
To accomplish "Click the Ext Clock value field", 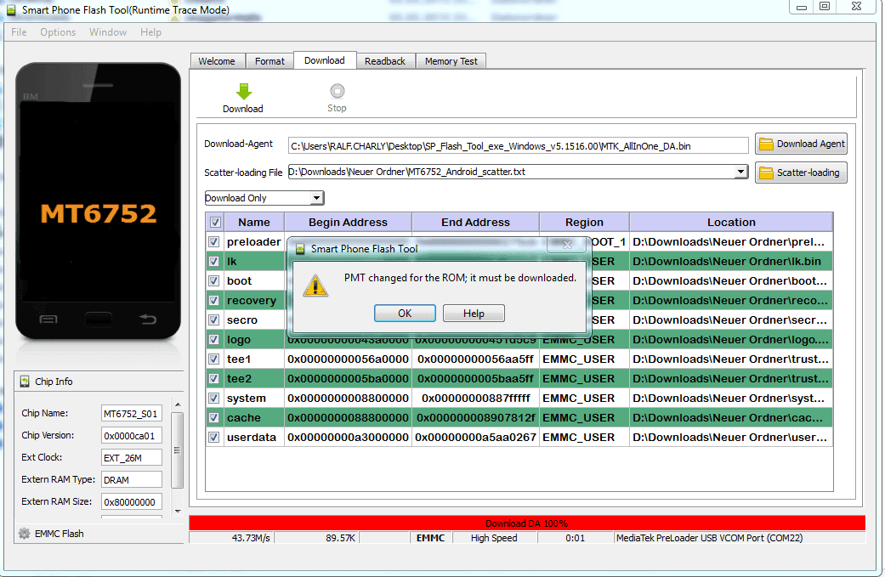I will pyautogui.click(x=132, y=457).
